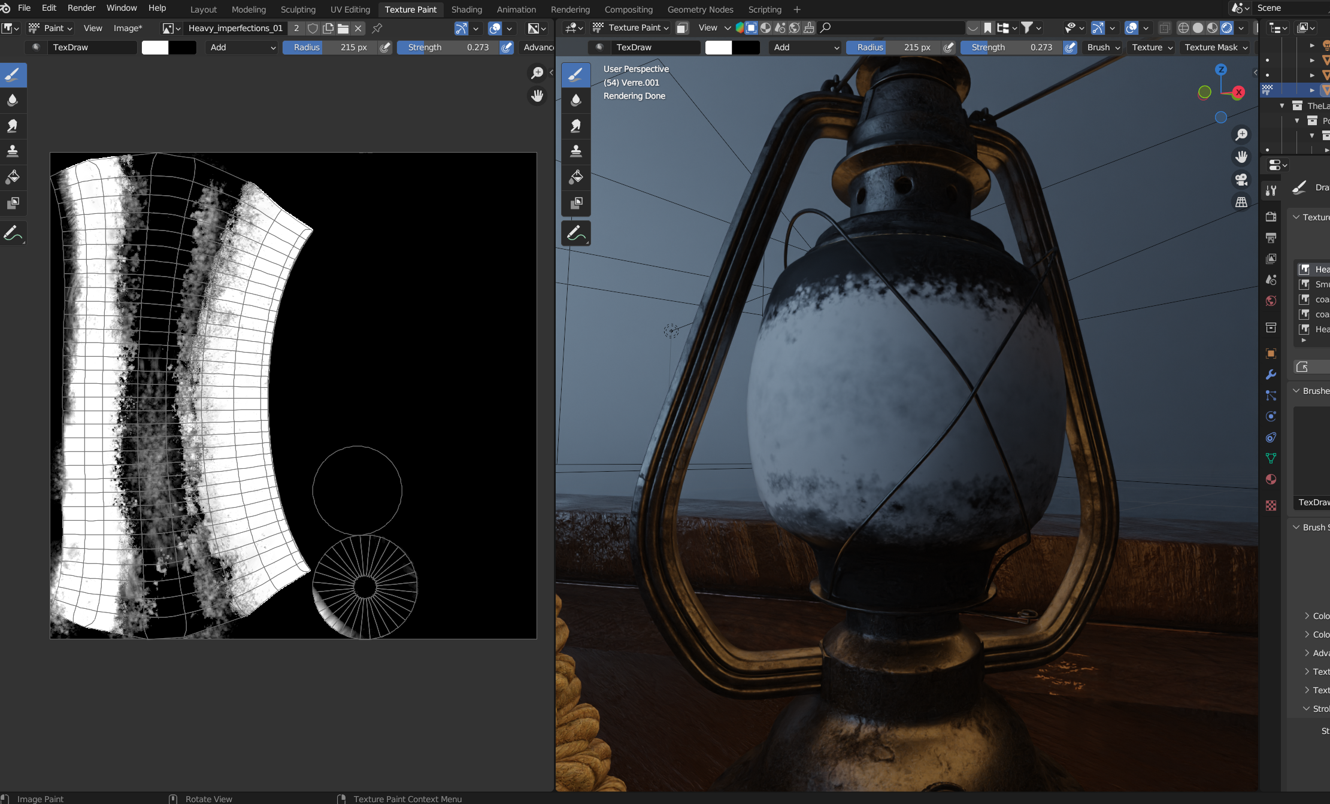
Task: Select the Fill tool in image editor toolbar
Action: (x=13, y=177)
